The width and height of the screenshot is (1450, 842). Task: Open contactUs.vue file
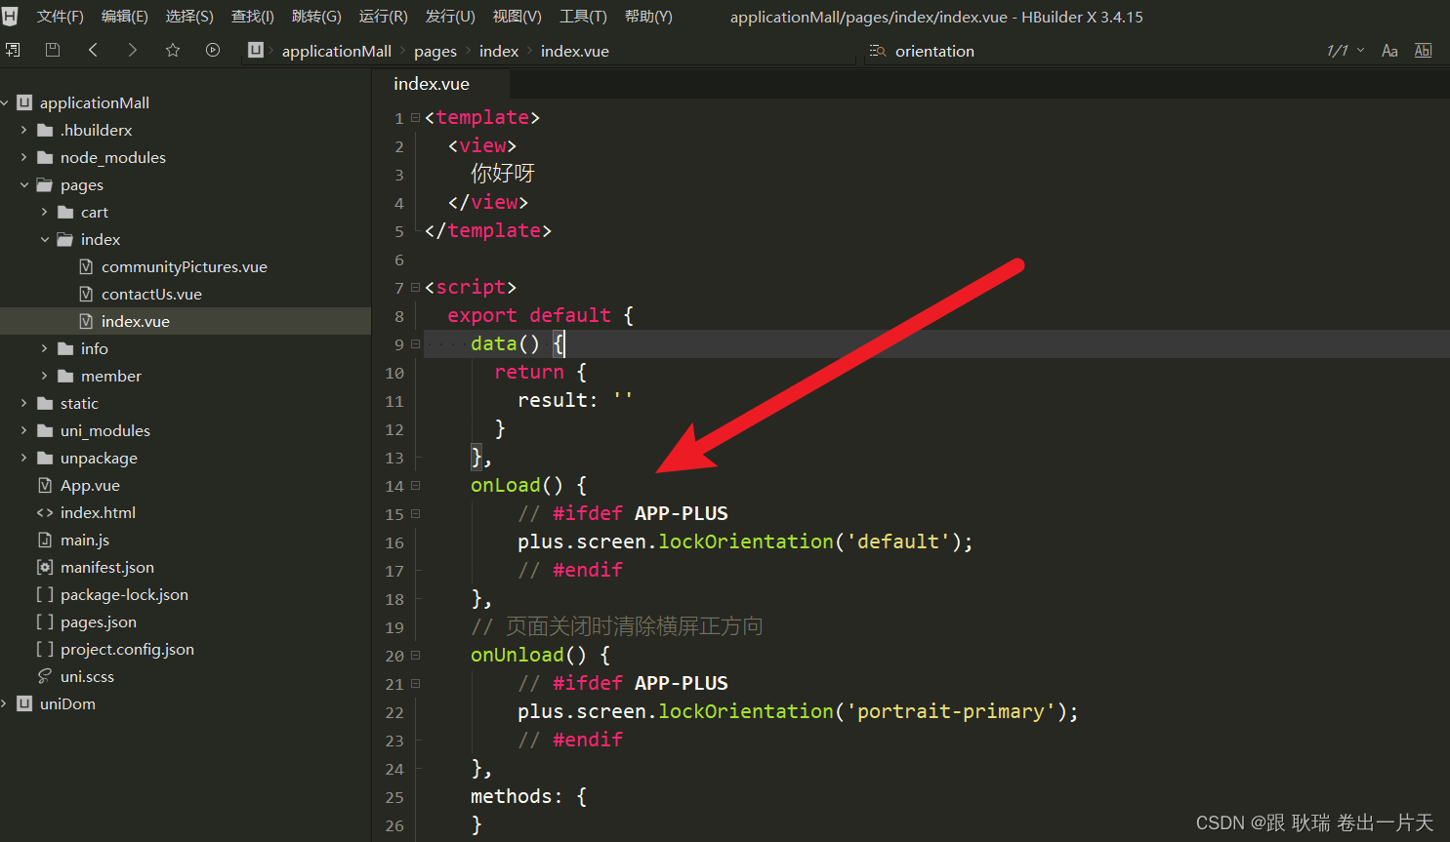[x=151, y=294]
